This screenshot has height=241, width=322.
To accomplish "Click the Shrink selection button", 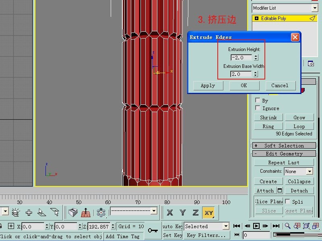I will (268, 117).
